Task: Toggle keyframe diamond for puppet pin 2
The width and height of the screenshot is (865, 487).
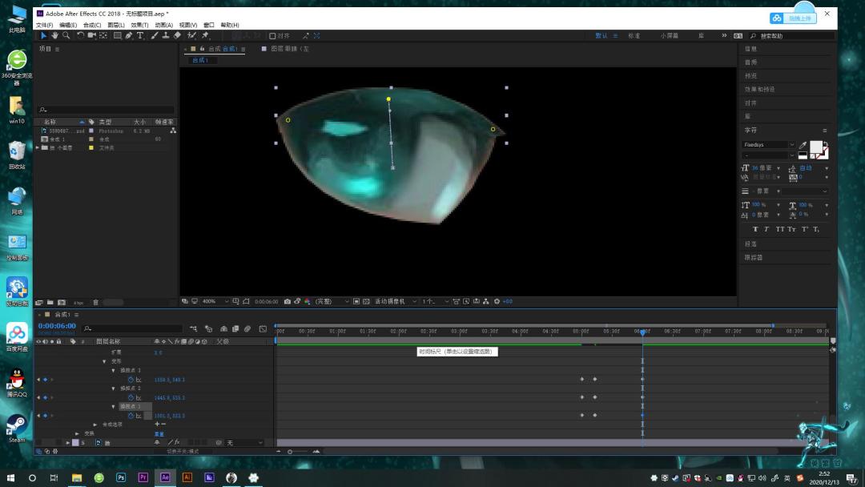Action: [x=45, y=397]
